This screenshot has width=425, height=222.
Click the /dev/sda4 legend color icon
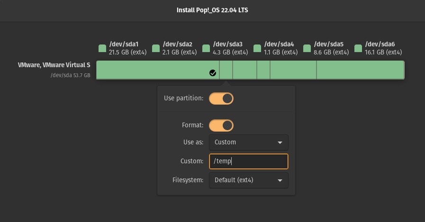257,48
